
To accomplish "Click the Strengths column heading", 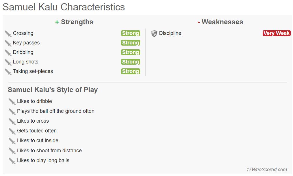I will click(74, 22).
